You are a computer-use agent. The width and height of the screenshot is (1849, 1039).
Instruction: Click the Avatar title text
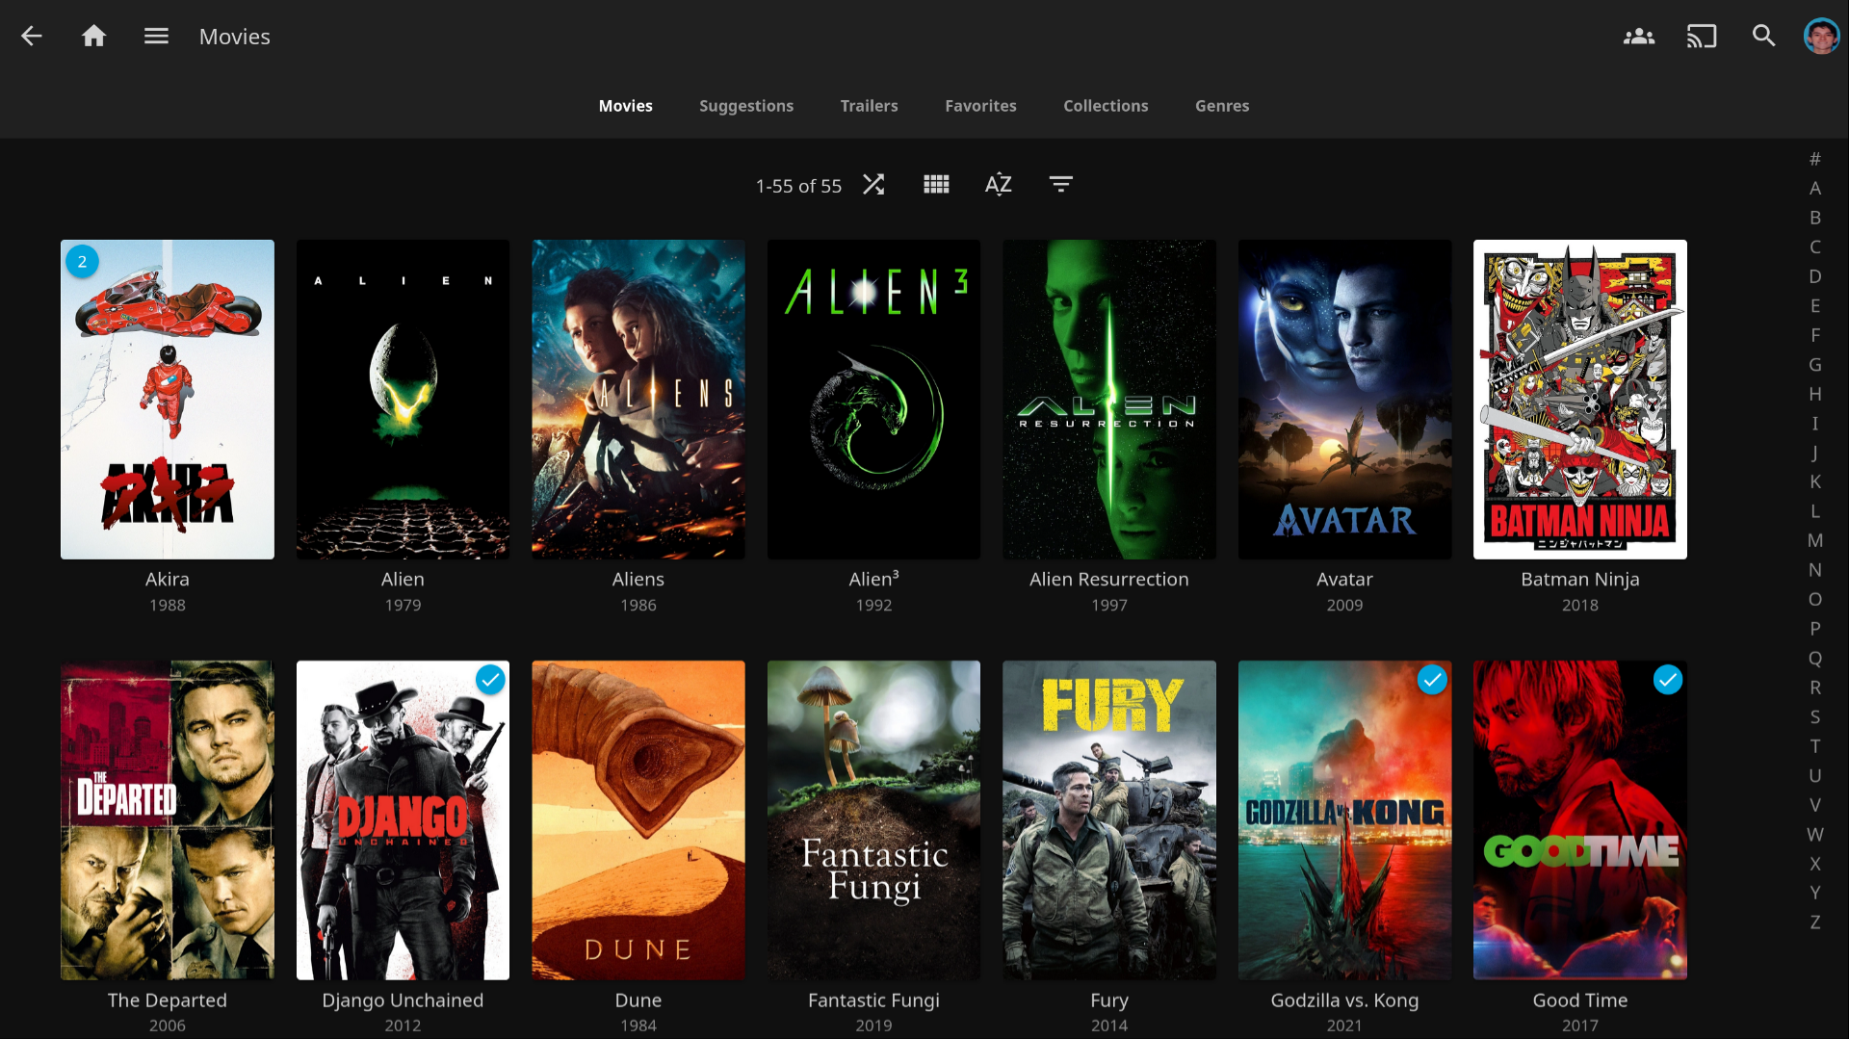tap(1344, 580)
